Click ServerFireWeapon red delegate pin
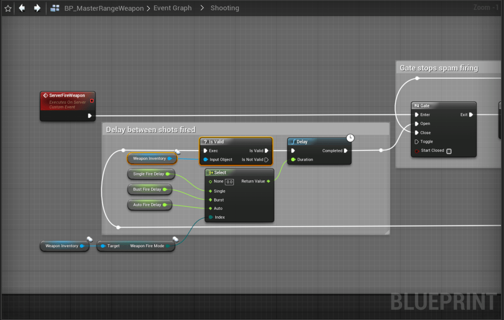Screen dimensions: 504x320 [x=92, y=101]
